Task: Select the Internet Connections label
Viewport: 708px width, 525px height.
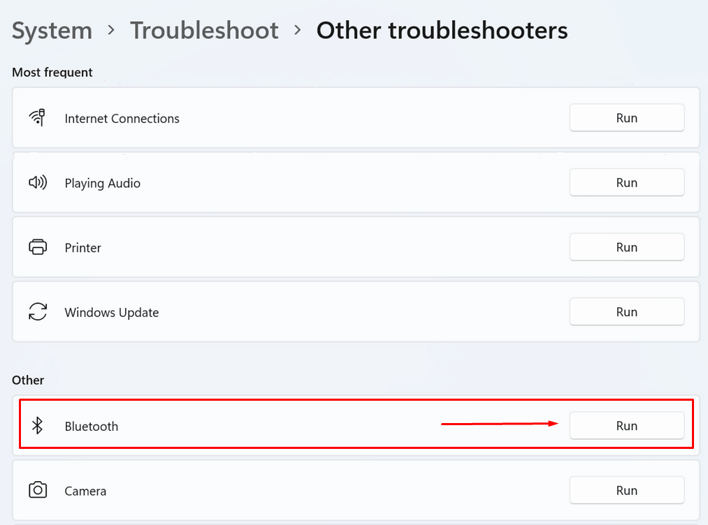Action: tap(122, 119)
